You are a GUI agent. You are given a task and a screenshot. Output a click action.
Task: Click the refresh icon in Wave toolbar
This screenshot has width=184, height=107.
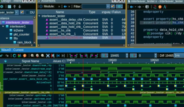(x=15, y=56)
